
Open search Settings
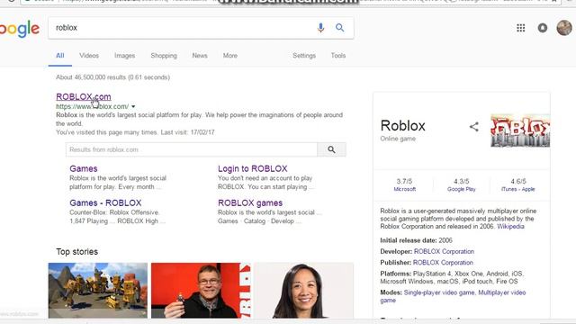pos(304,56)
